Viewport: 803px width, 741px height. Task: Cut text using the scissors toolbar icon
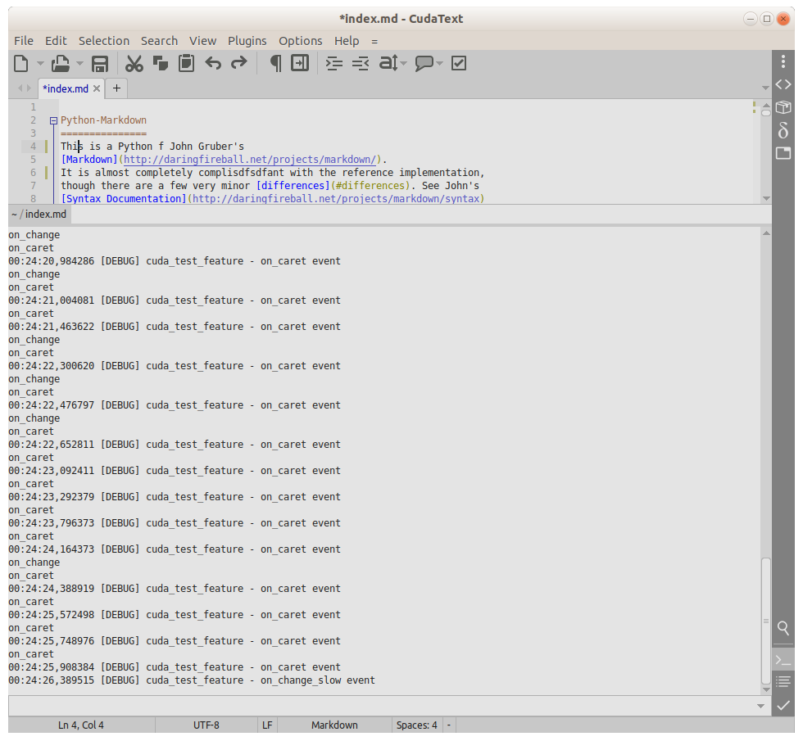(x=134, y=63)
